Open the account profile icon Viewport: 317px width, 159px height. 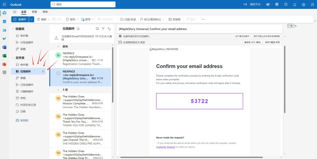312,4
